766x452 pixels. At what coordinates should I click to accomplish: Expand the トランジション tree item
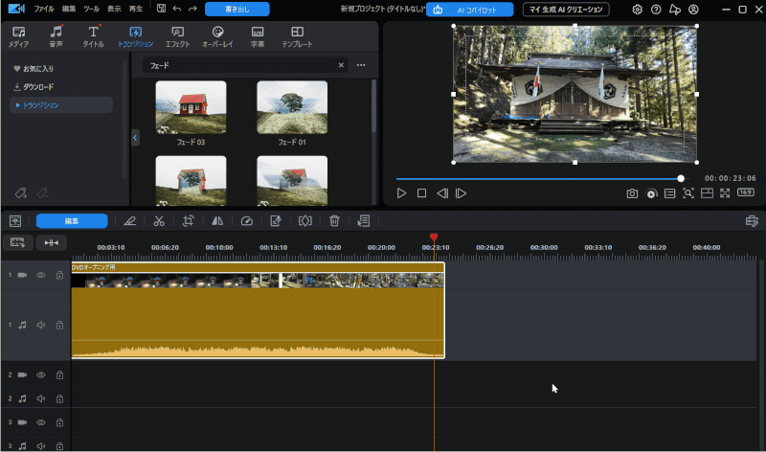[18, 105]
